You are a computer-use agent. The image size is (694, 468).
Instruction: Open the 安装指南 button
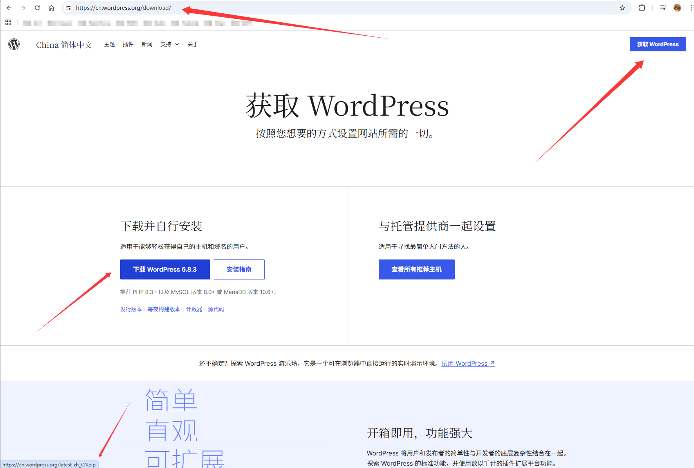239,269
